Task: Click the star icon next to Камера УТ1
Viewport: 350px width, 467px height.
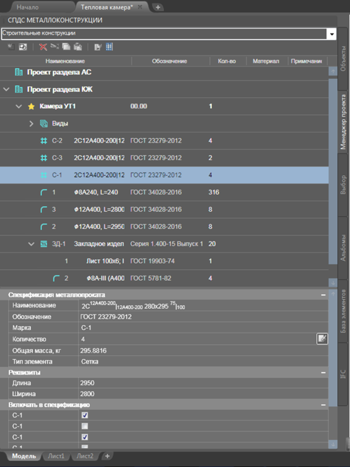Action: click(32, 107)
